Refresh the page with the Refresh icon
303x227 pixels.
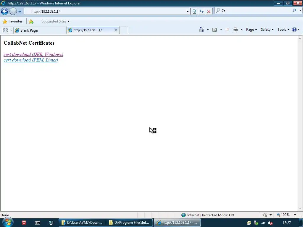(x=201, y=12)
